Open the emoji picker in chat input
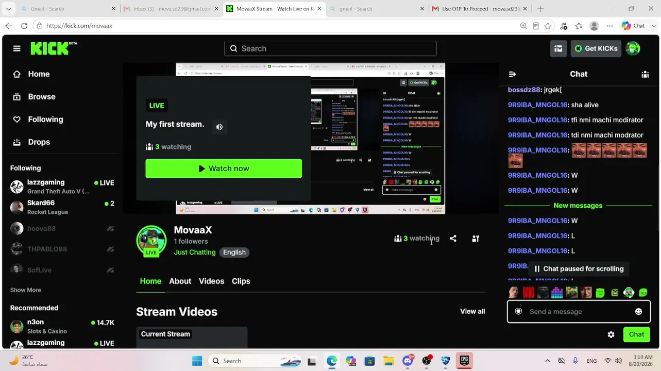Viewport: 661px width, 371px height. 638,312
